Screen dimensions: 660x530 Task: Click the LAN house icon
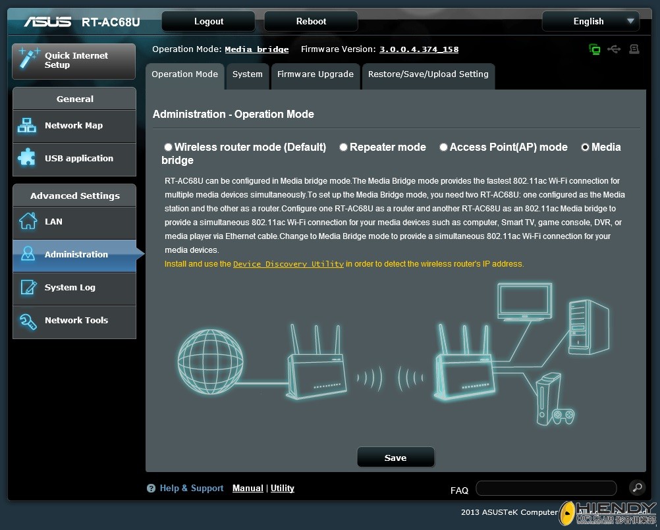pyautogui.click(x=28, y=221)
